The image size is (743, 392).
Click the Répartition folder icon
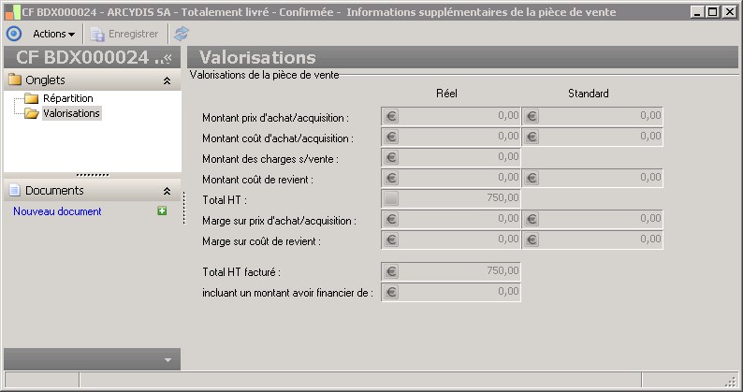pos(31,98)
